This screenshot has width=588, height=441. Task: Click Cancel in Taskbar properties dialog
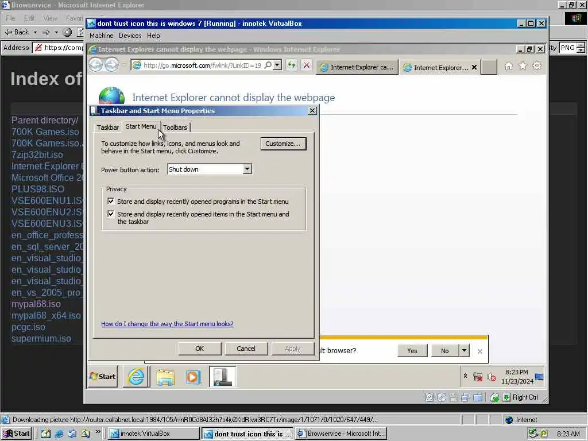pos(246,349)
